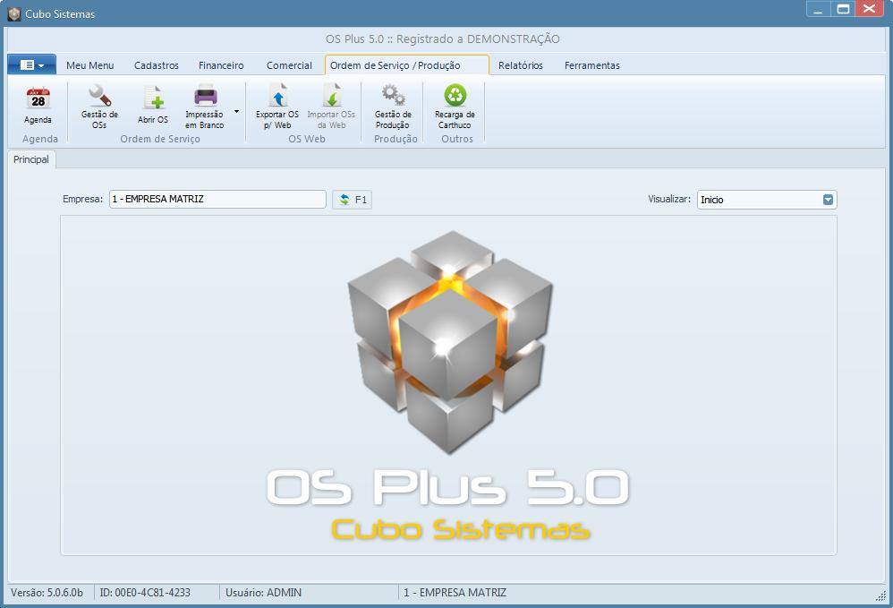Open the main application menu button

(30, 64)
